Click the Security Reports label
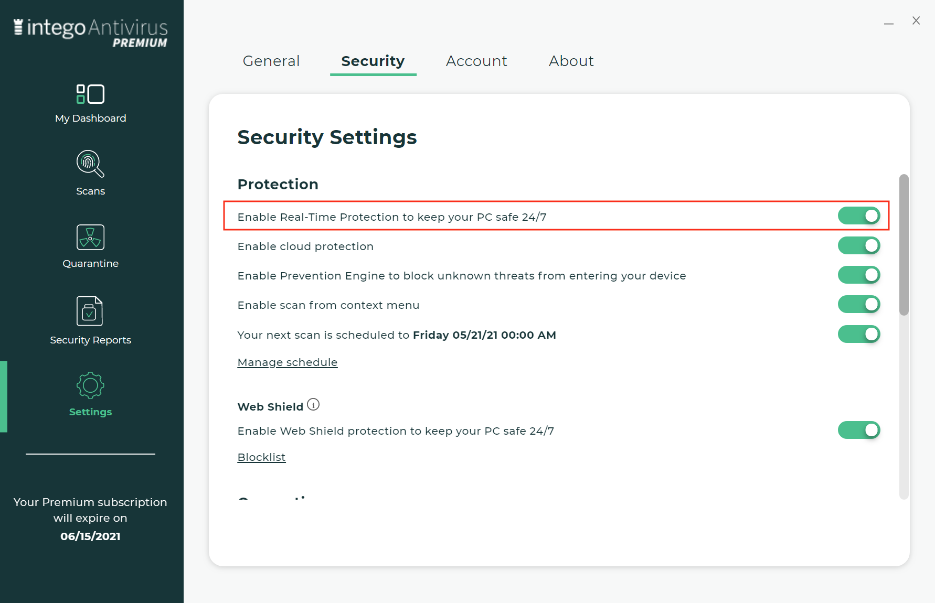Viewport: 935px width, 603px height. pos(90,340)
